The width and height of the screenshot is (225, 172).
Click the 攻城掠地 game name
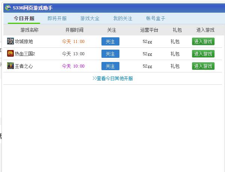(x=24, y=42)
